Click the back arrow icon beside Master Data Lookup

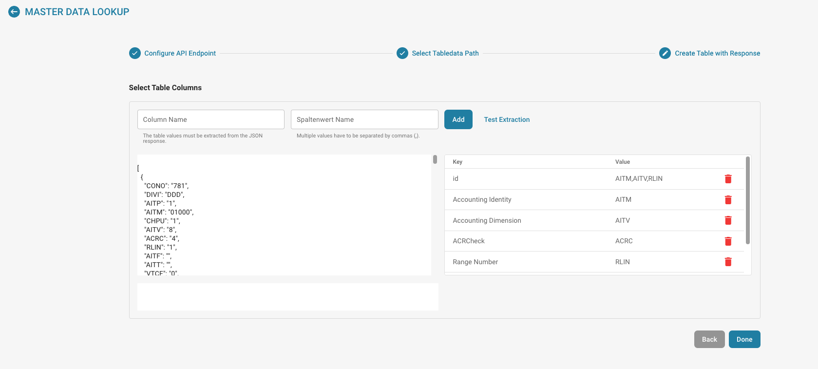[14, 12]
